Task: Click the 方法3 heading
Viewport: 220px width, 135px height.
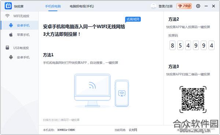Action: click(174, 66)
